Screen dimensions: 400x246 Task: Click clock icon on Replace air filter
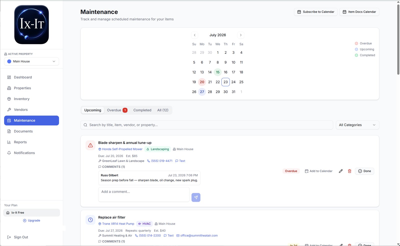pyautogui.click(x=90, y=220)
